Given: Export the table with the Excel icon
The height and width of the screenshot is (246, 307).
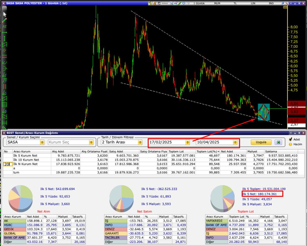Looking at the screenshot, I should pyautogui.click(x=278, y=142).
